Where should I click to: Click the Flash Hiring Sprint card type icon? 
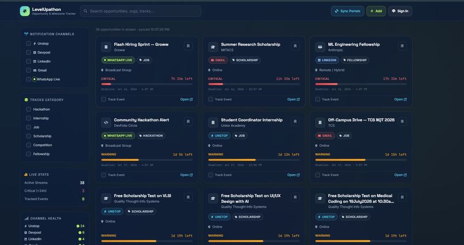pos(106,47)
